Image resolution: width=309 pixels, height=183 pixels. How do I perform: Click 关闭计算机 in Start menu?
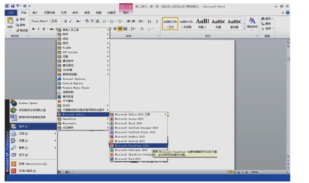click(33, 171)
